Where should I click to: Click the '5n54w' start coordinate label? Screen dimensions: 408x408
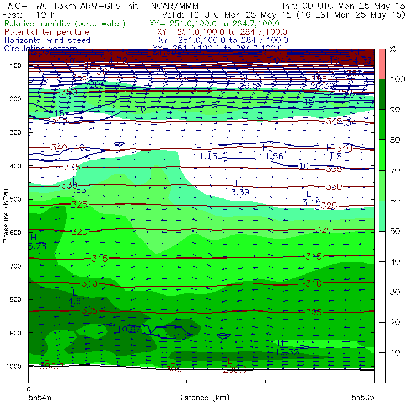40,398
